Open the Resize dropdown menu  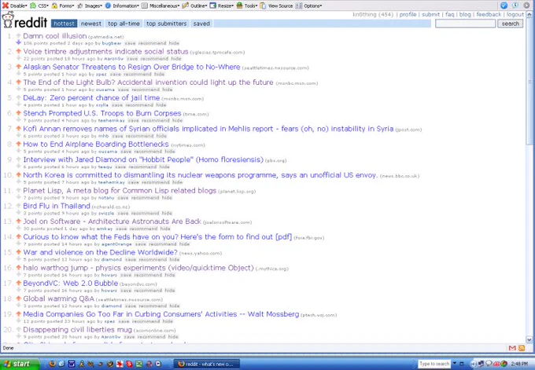(222, 5)
